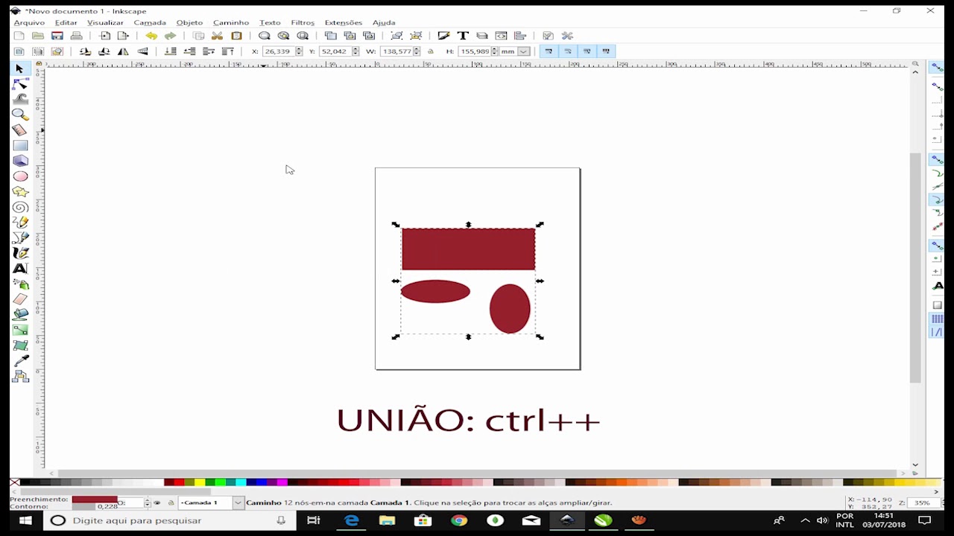Click the Print document icon

pos(76,36)
